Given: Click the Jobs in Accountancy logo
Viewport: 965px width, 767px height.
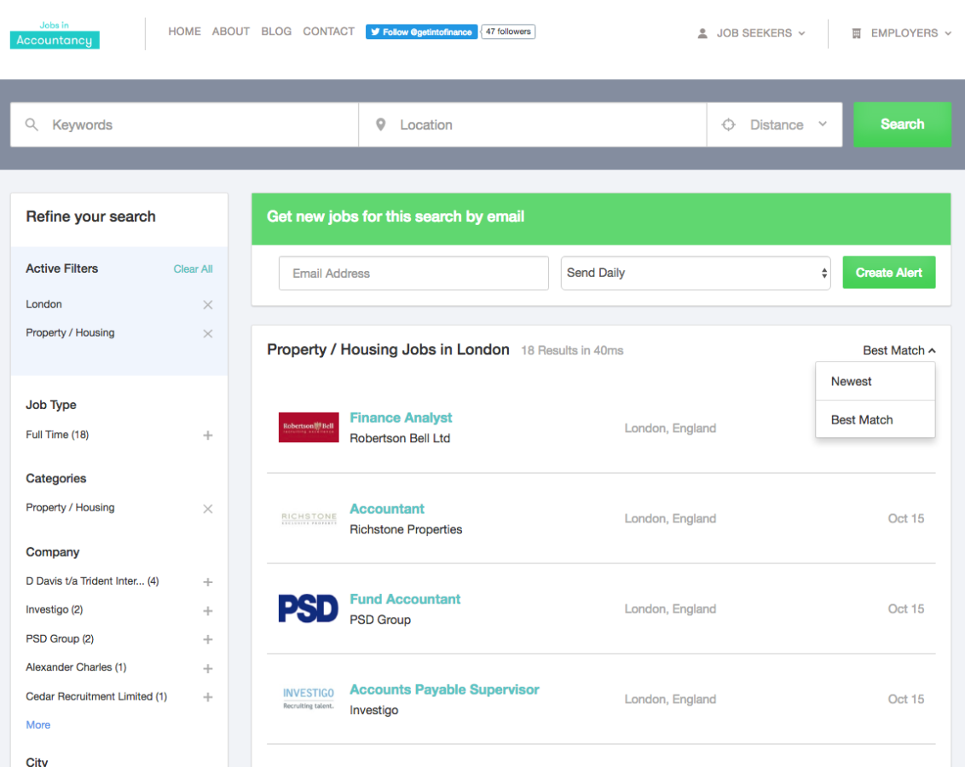Looking at the screenshot, I should 54,34.
